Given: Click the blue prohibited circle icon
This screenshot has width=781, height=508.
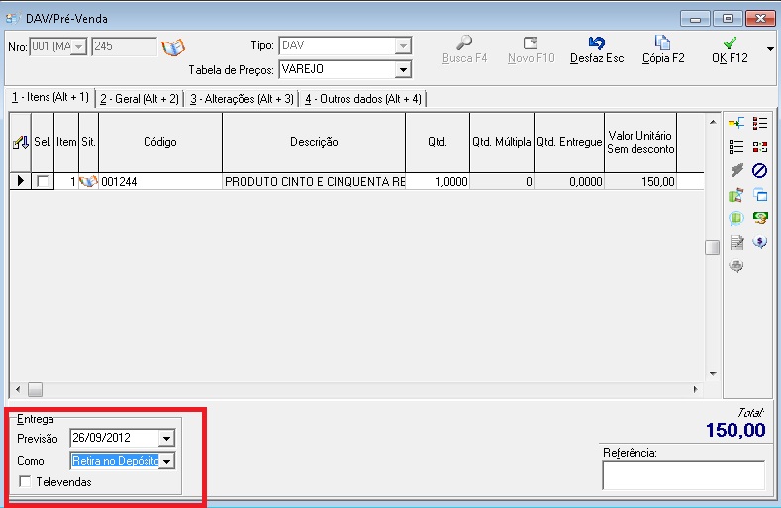Looking at the screenshot, I should click(x=760, y=170).
